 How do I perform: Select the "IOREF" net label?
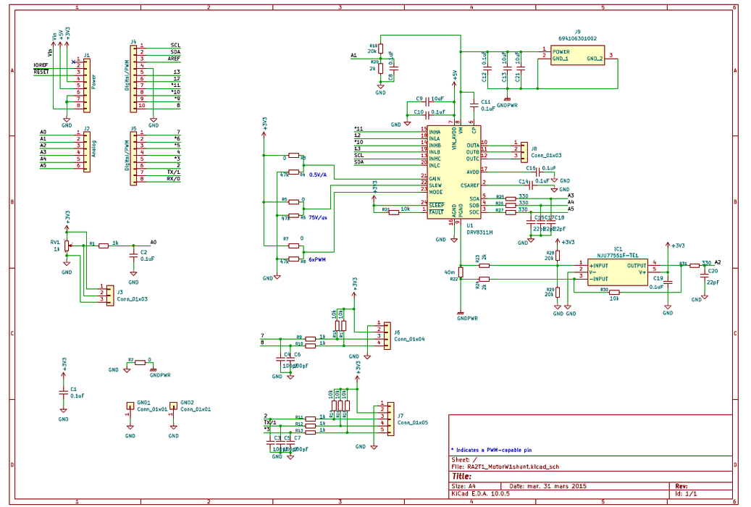tap(41, 65)
